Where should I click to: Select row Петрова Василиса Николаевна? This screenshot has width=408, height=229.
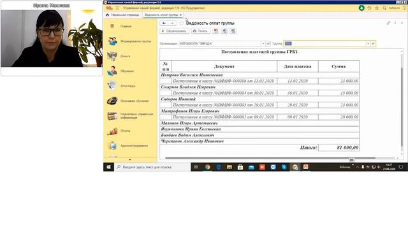259,75
